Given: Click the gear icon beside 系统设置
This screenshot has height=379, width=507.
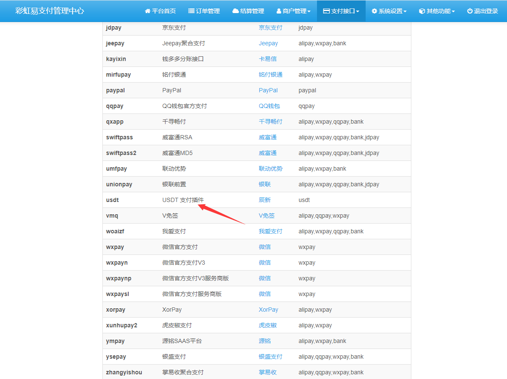Looking at the screenshot, I should point(374,11).
